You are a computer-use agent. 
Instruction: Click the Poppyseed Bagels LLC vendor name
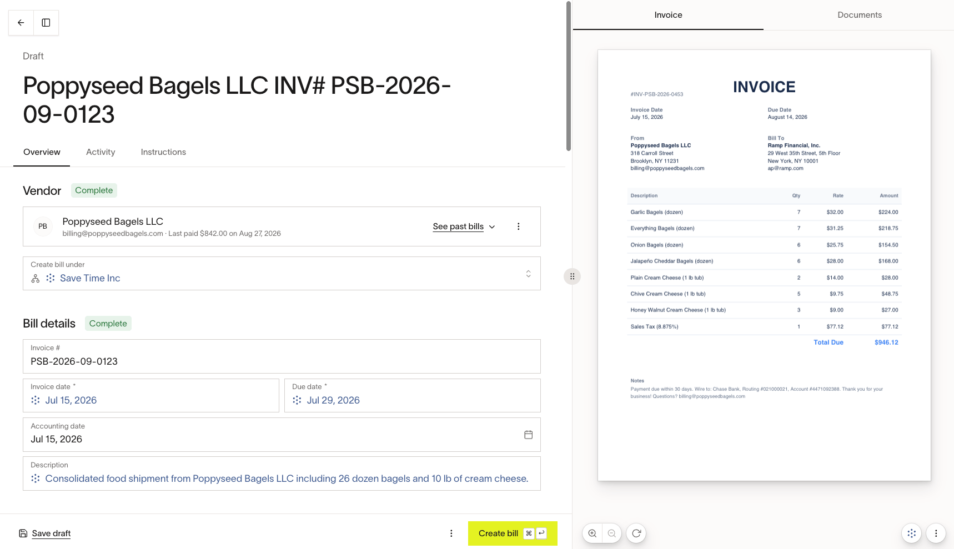point(113,221)
